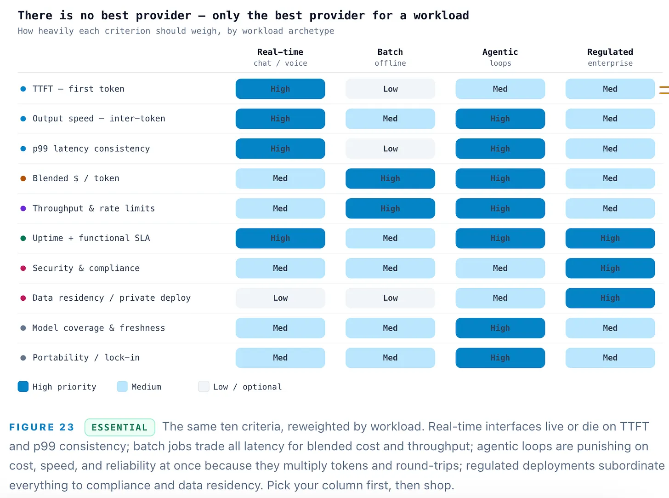Click the ESSENTIAL badge in the caption
The width and height of the screenshot is (669, 498).
pyautogui.click(x=119, y=427)
